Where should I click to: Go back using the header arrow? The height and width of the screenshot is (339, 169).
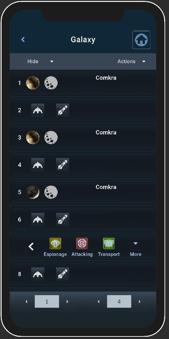click(23, 40)
